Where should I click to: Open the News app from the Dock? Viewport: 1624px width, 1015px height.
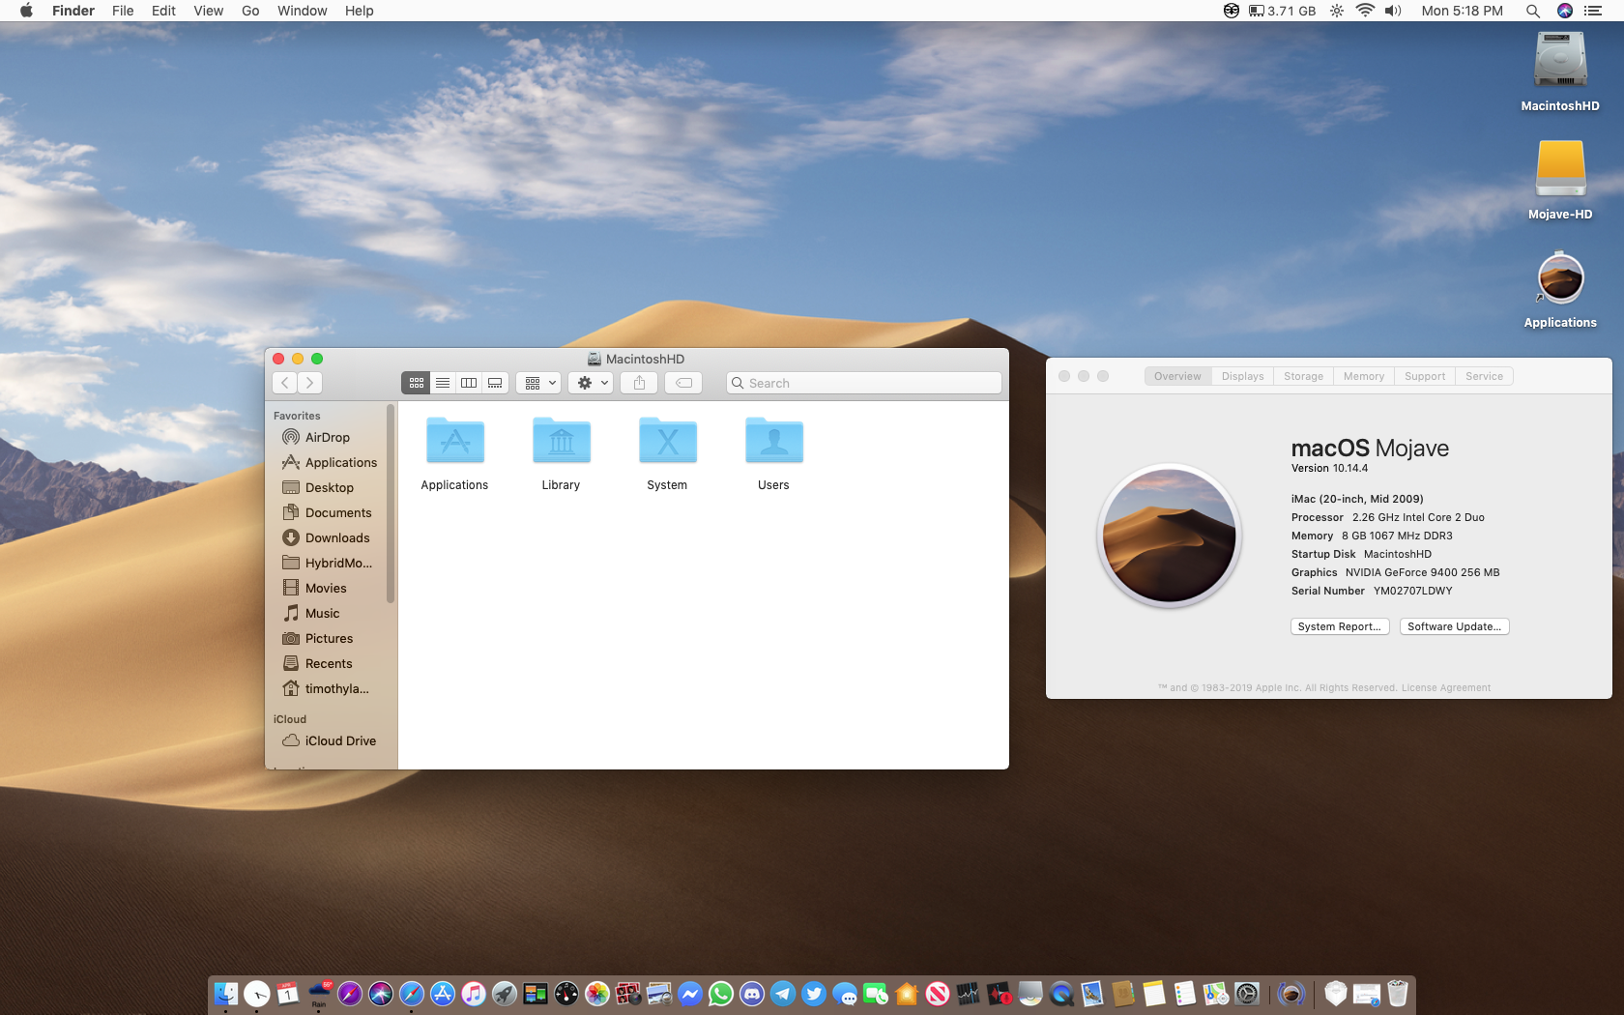938,994
